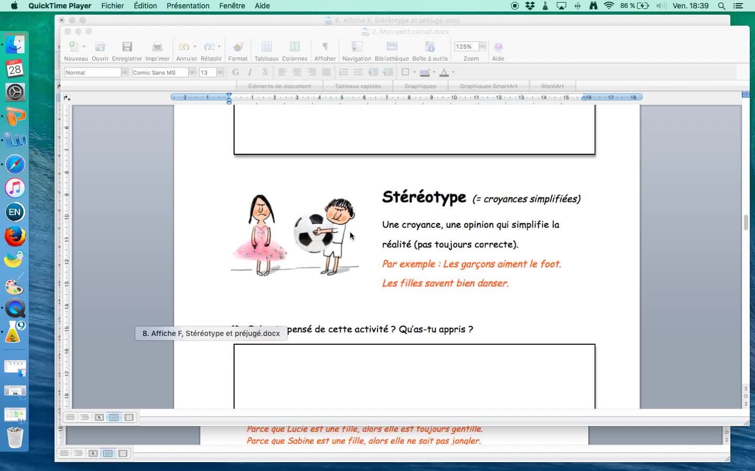The image size is (755, 471).
Task: Toggle Afficher paragraph marks
Action: coord(325,47)
